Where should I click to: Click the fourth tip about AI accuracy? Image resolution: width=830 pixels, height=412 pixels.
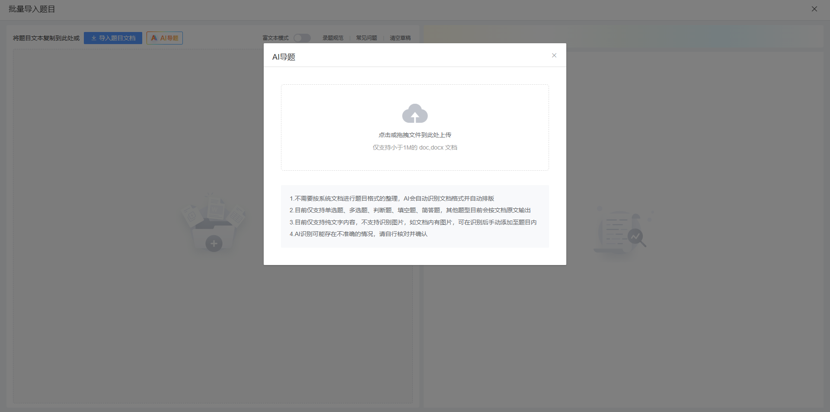[x=358, y=234]
